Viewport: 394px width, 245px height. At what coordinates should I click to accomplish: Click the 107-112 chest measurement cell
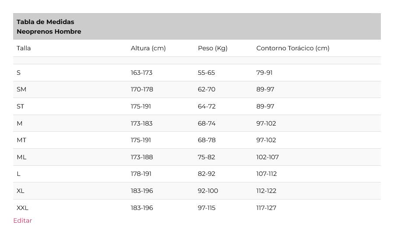[266, 174]
